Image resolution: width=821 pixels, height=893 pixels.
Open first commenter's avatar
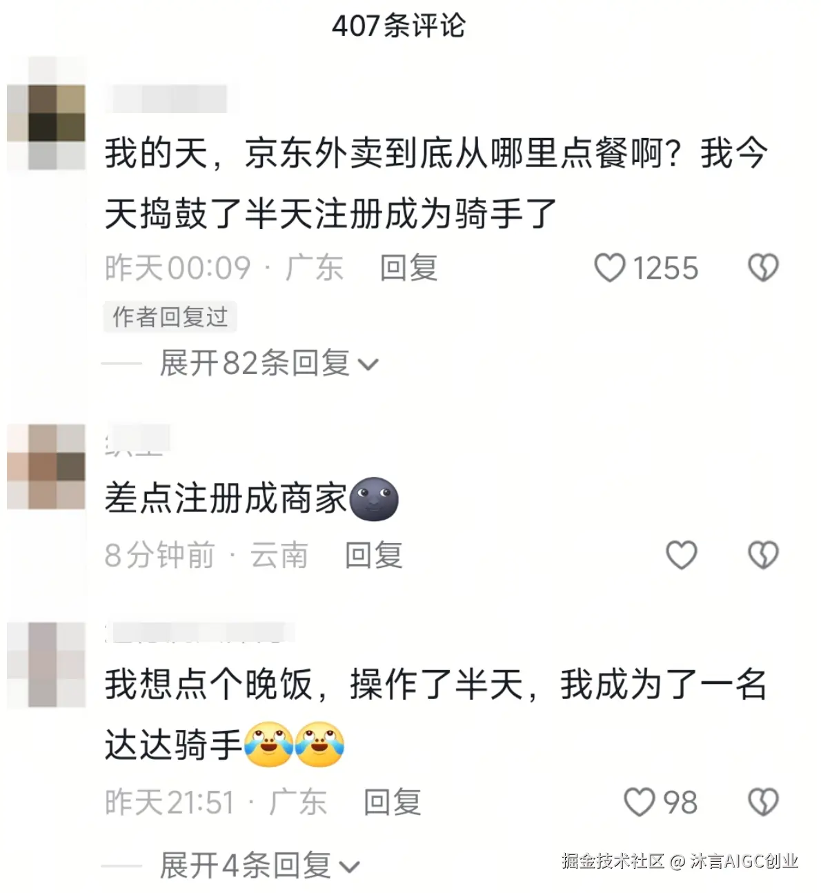click(x=46, y=114)
